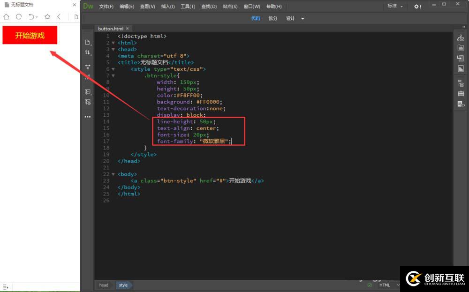Open the DOM panel icon
The image size is (469, 292).
(461, 83)
